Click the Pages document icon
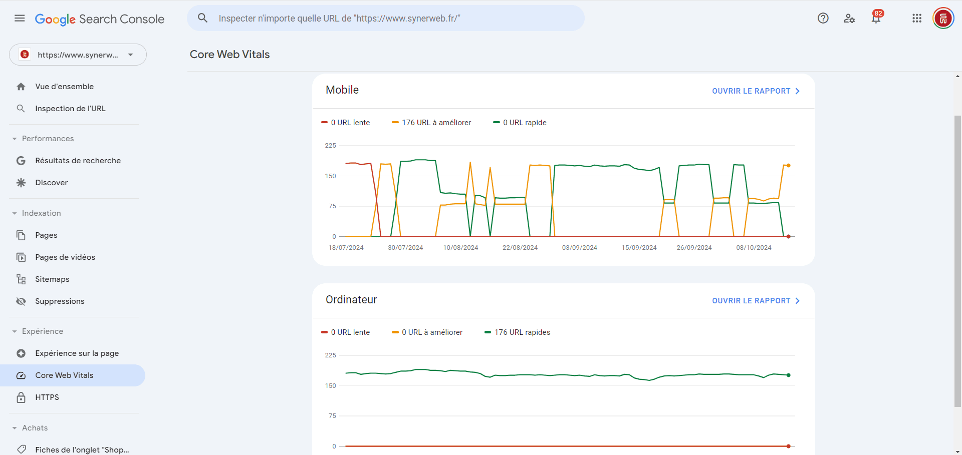 [x=21, y=235]
